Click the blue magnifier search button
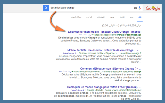Viewport: 165px width, 103px height. point(46,8)
